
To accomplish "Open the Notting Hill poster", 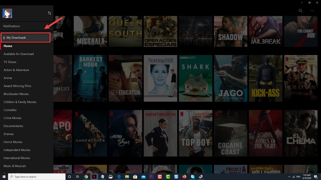I will 160,78.
